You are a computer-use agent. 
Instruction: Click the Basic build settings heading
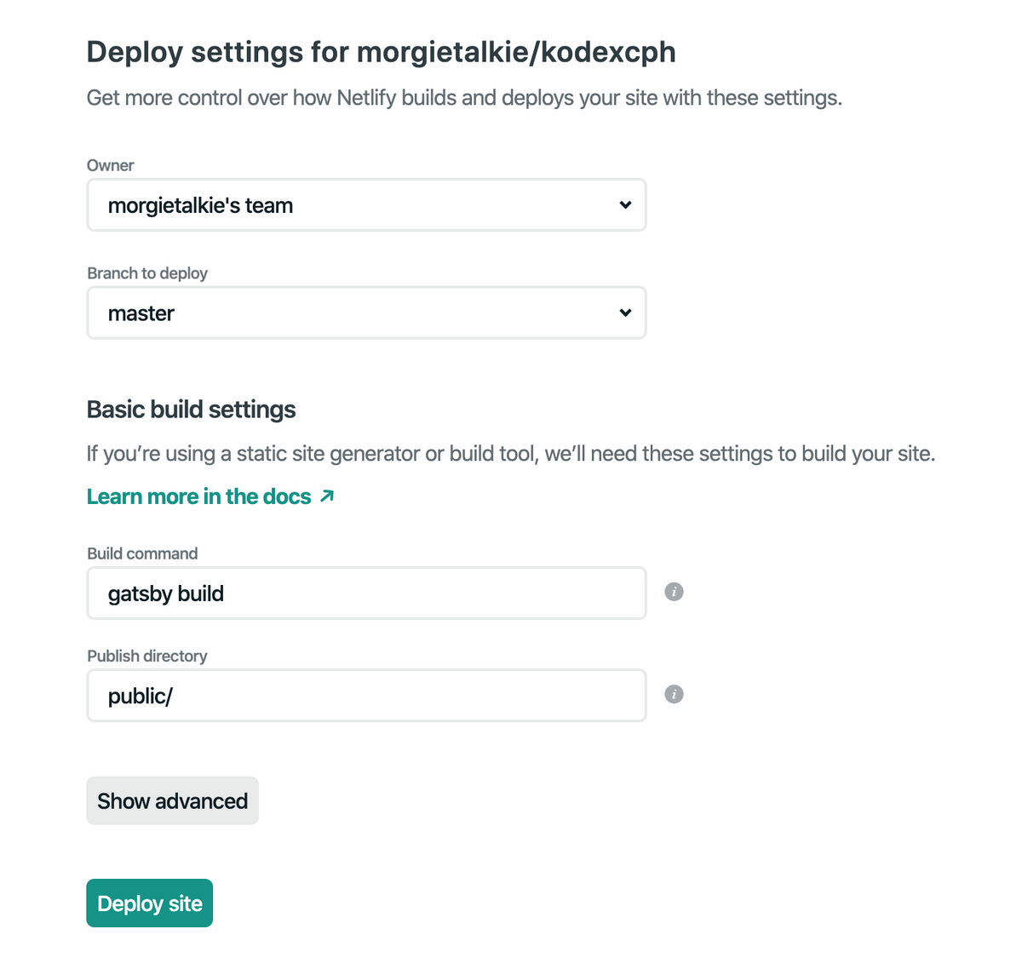(x=192, y=410)
